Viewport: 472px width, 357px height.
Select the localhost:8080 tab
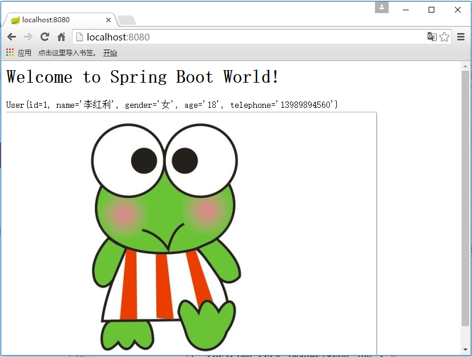(60, 20)
